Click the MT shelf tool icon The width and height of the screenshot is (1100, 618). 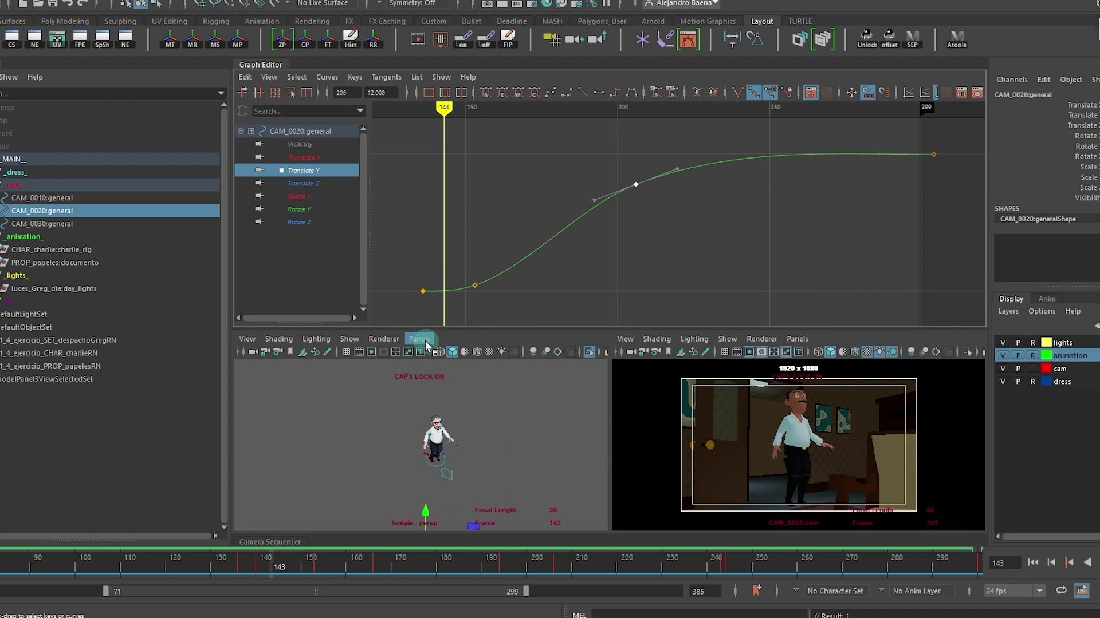tap(170, 39)
